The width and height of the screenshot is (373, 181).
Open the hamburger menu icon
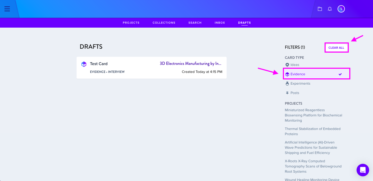7,9
